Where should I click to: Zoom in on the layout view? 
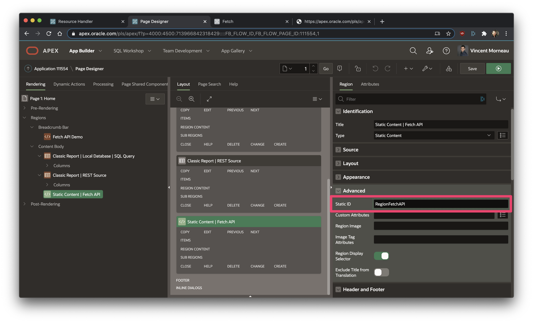(x=191, y=99)
